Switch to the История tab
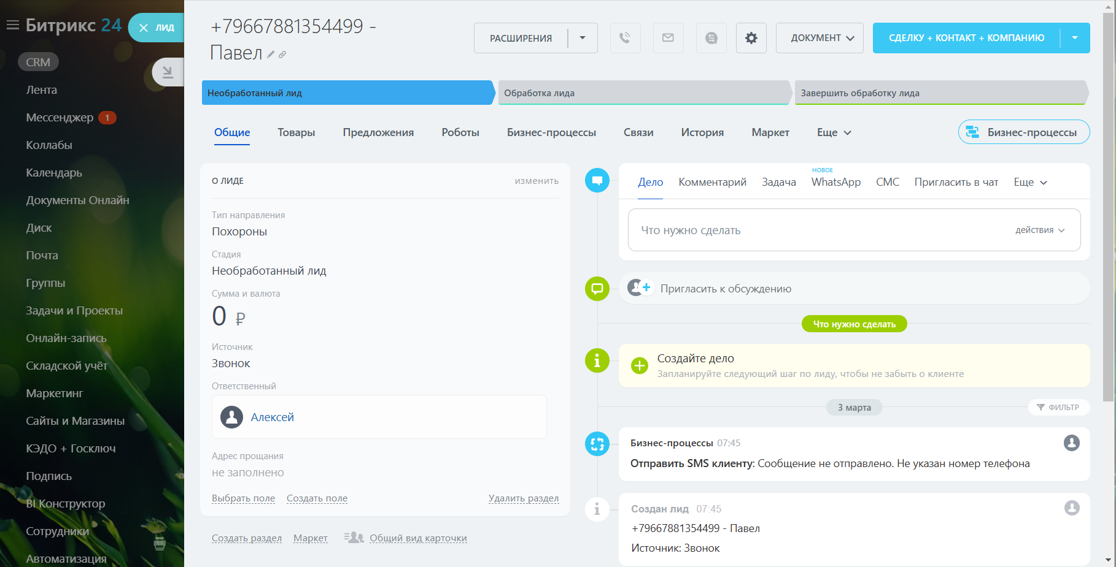The width and height of the screenshot is (1116, 567). pyautogui.click(x=702, y=132)
